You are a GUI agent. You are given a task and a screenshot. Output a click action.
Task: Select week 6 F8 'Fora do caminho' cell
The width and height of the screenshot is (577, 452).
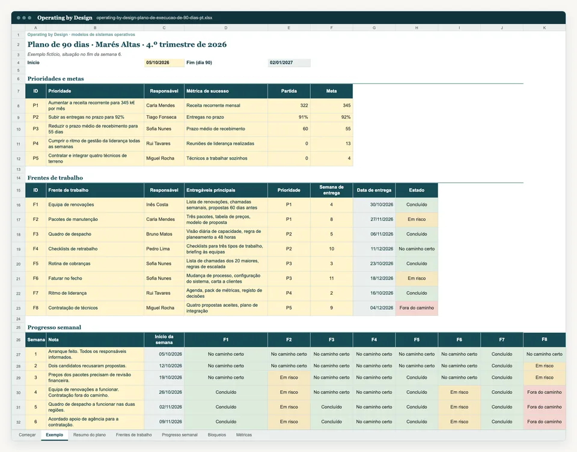point(545,422)
